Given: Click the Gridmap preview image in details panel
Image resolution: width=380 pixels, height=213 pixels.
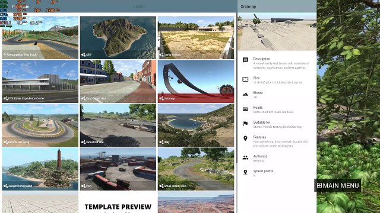Looking at the screenshot, I should click(x=277, y=31).
